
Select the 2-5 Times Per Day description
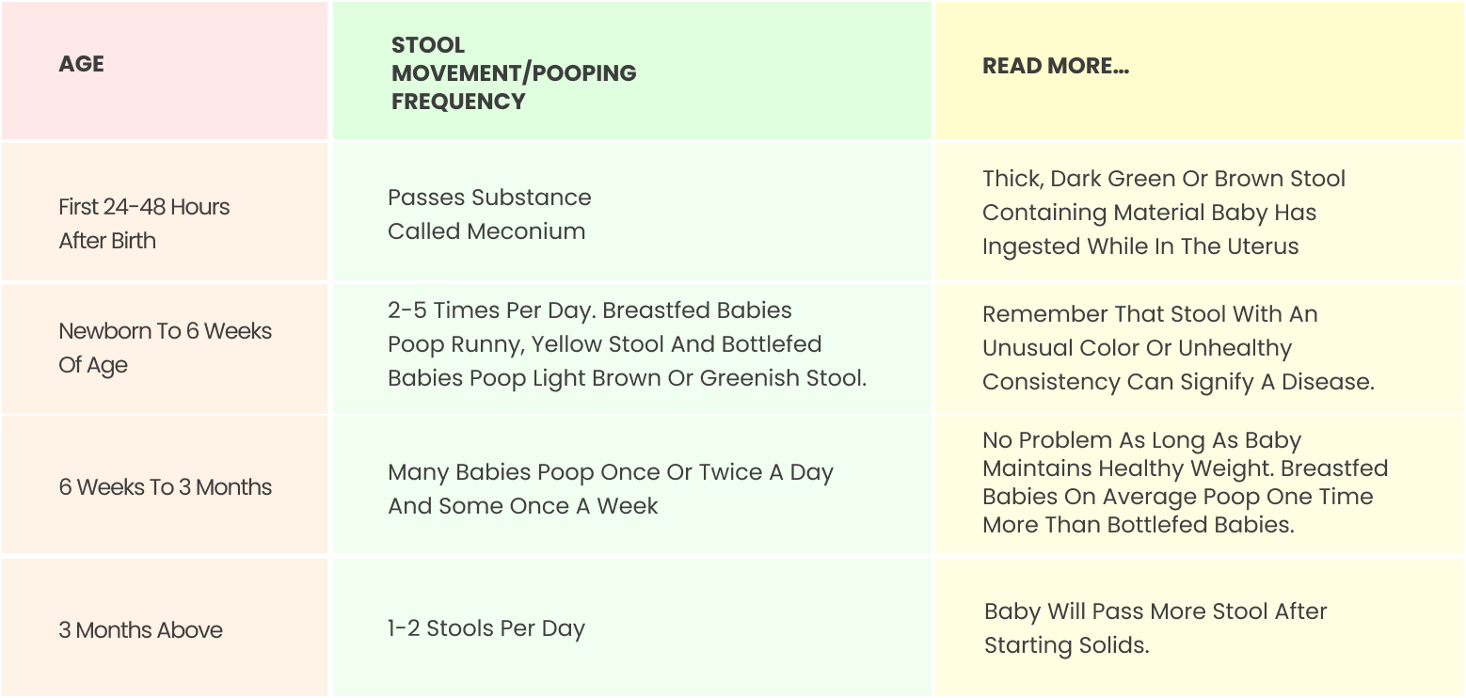click(x=627, y=344)
